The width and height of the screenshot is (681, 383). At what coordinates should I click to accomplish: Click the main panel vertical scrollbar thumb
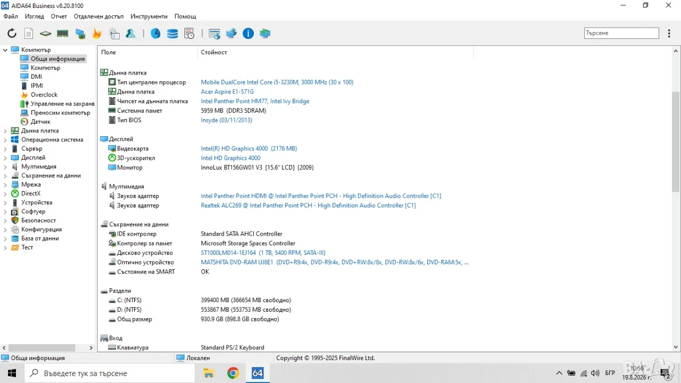click(676, 141)
